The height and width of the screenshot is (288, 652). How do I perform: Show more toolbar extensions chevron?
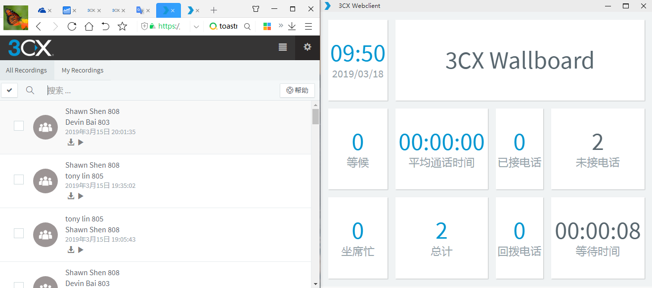(x=281, y=26)
